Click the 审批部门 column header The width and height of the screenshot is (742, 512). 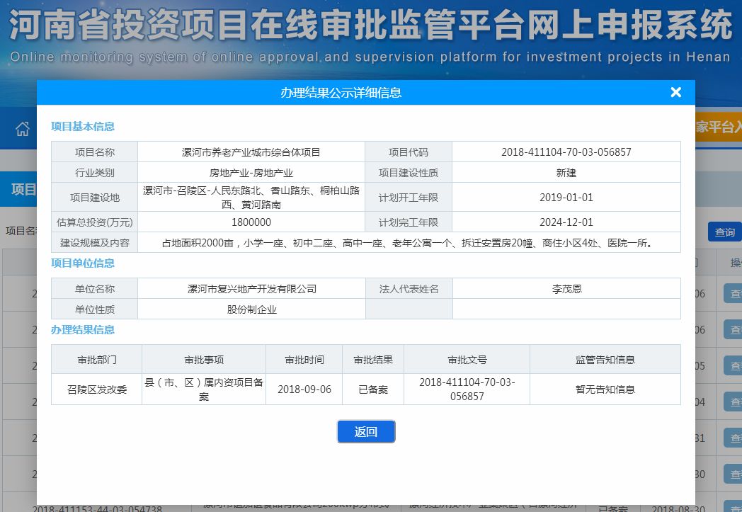96,360
